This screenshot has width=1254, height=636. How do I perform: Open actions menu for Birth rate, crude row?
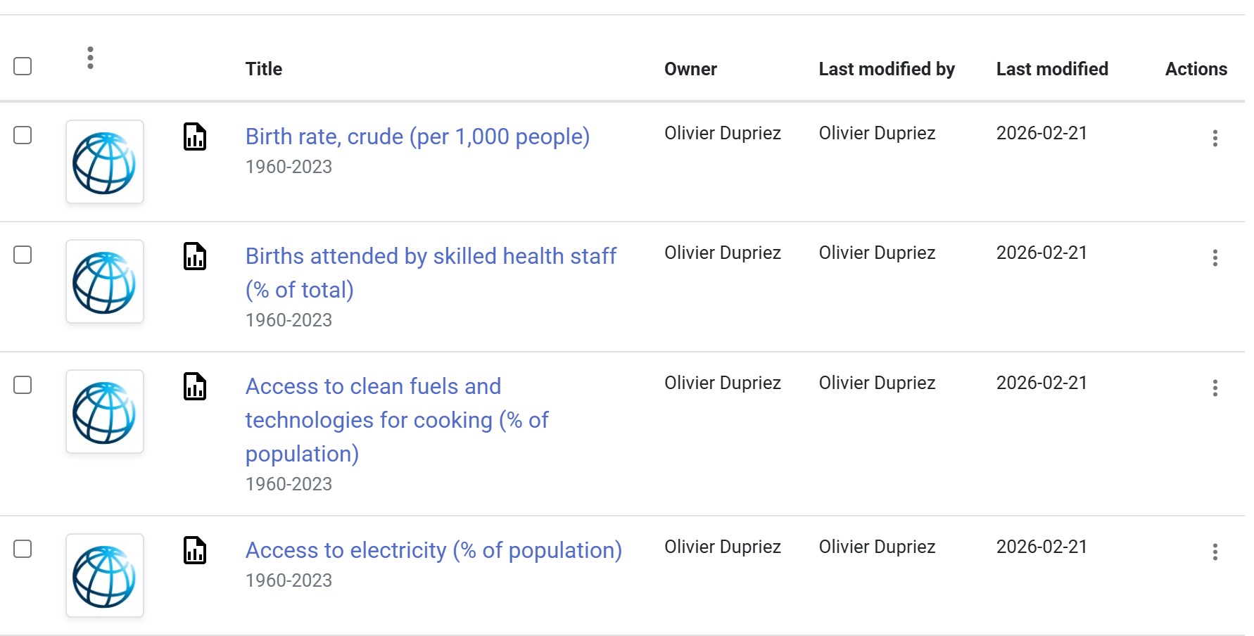coord(1215,138)
